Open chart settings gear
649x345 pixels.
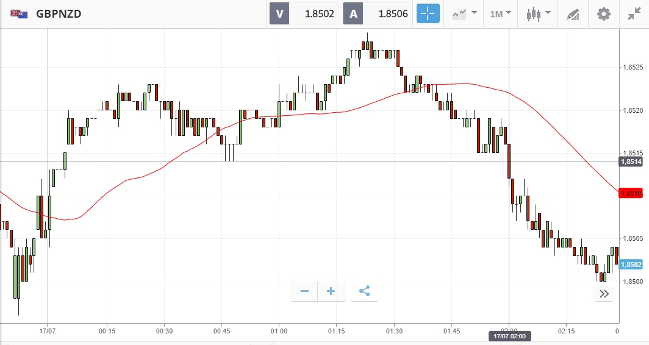(603, 13)
